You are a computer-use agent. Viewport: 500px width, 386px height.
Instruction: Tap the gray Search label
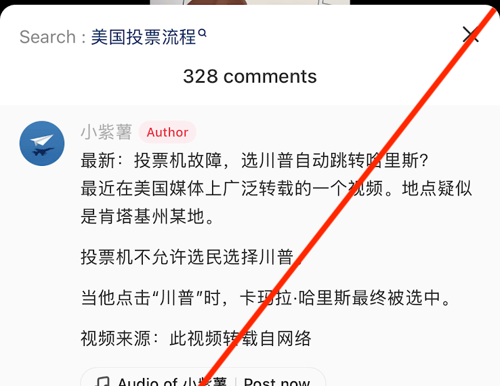click(47, 37)
